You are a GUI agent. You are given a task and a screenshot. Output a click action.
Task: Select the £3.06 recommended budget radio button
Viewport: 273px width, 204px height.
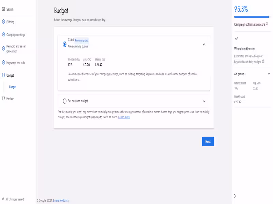point(64,44)
